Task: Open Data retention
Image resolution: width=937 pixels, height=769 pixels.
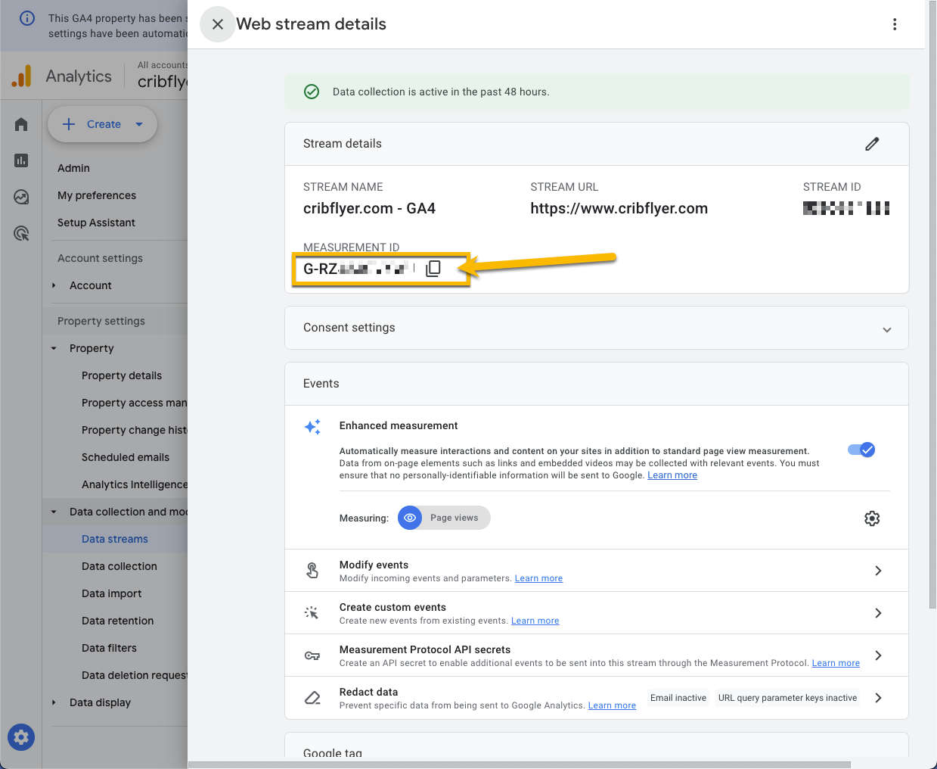Action: (118, 621)
